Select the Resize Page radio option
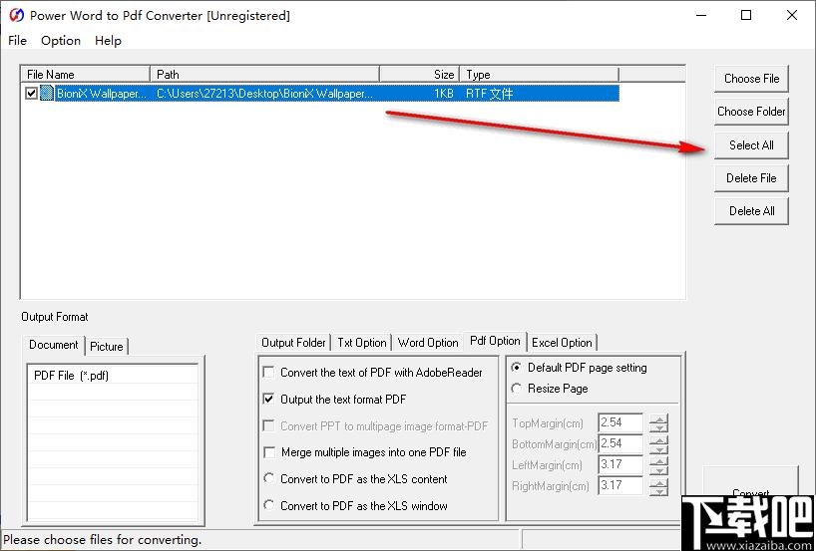 pyautogui.click(x=517, y=389)
